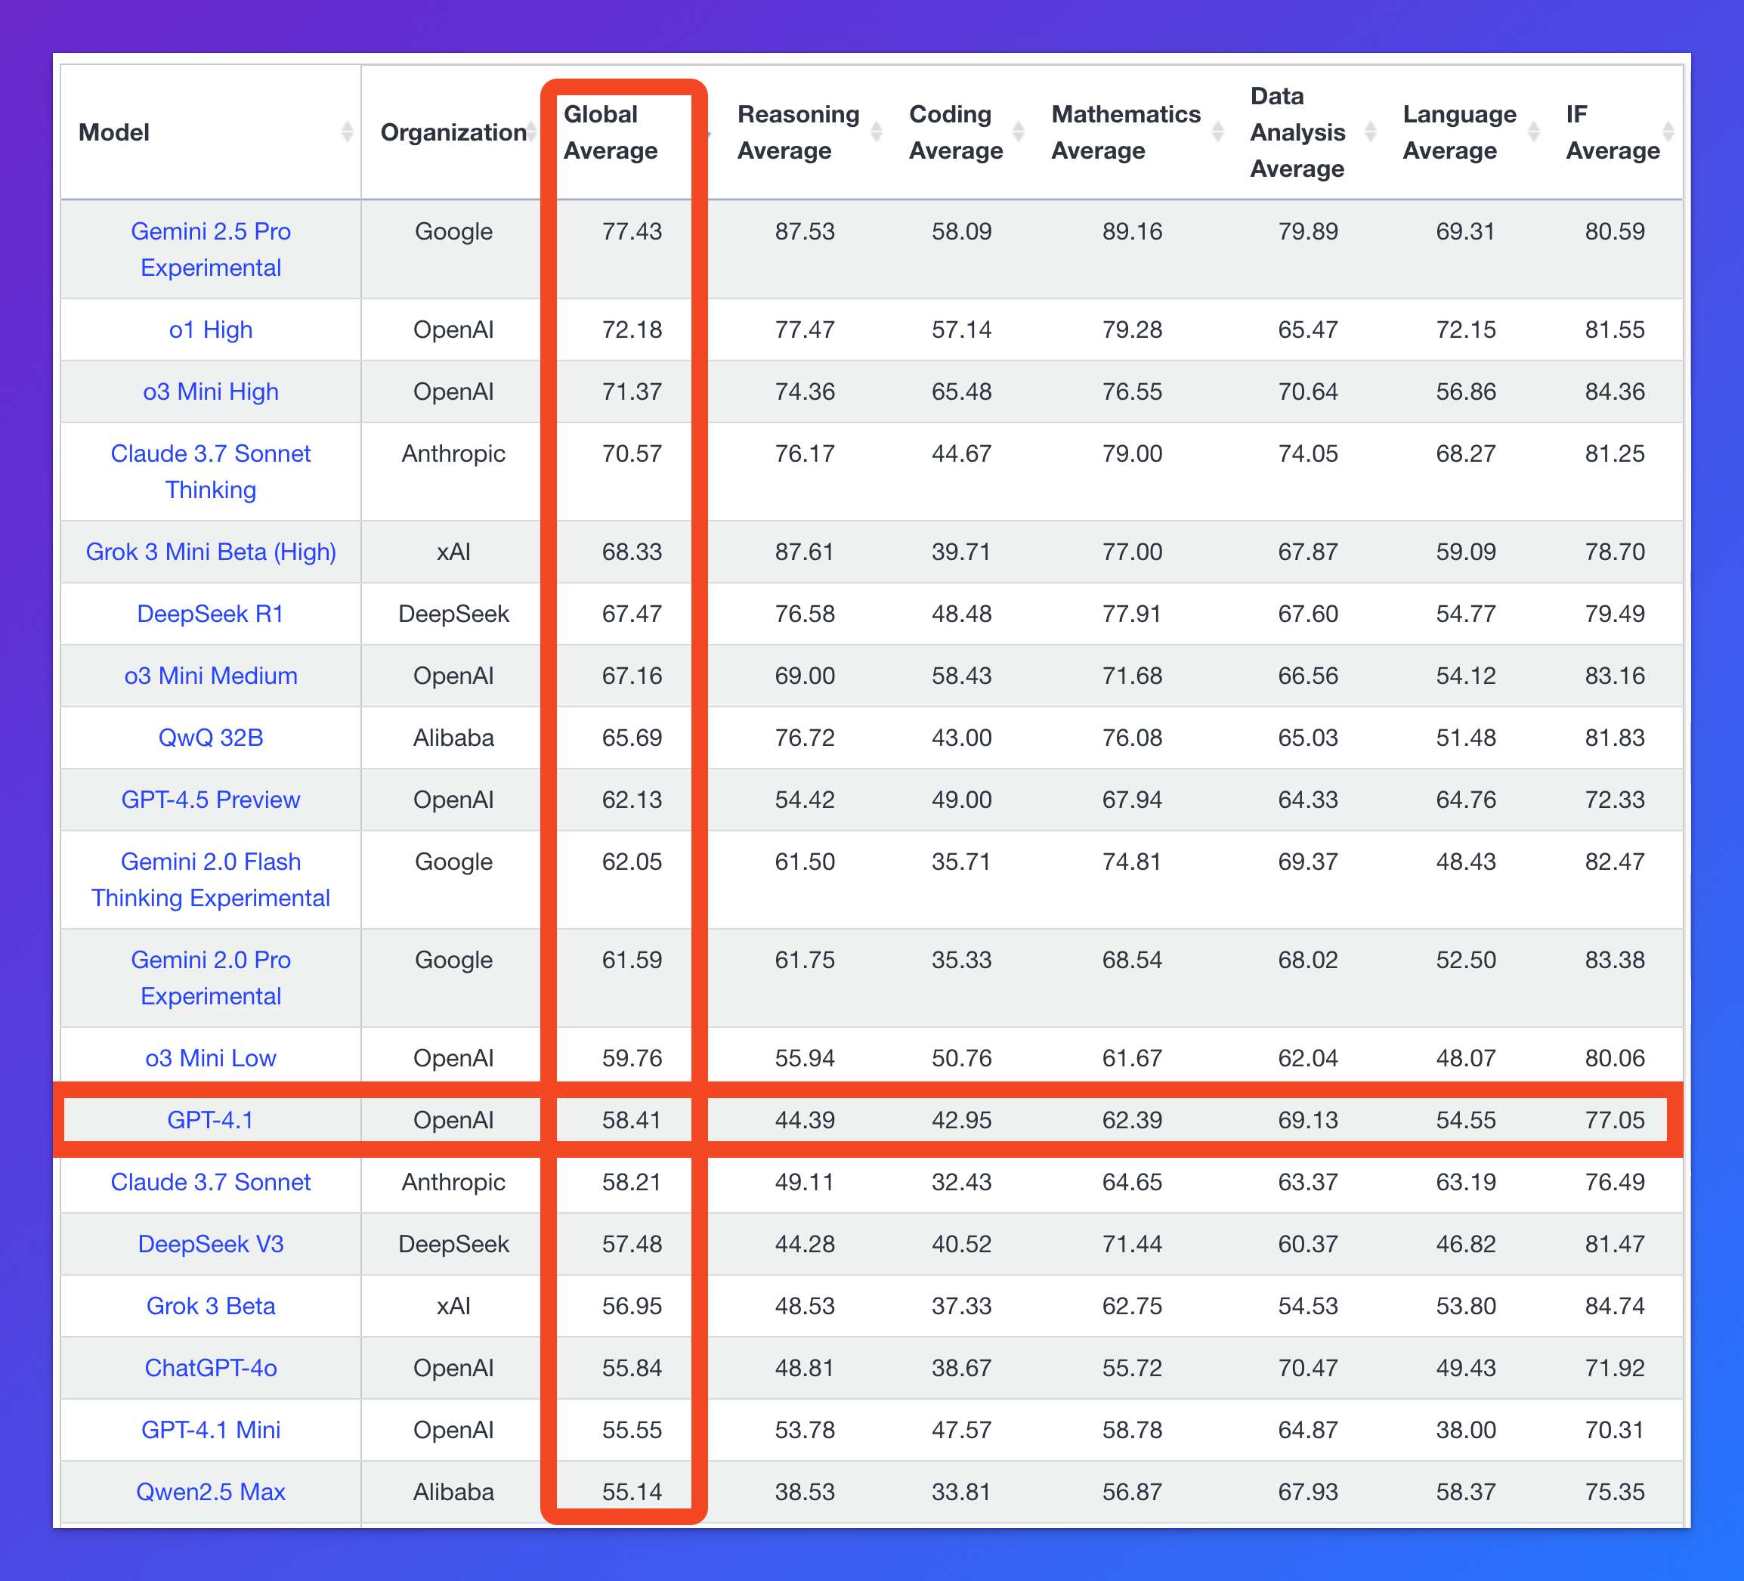Click the Mathematics Average sort arrows icon
Screen dimensions: 1744x1581
[1217, 131]
